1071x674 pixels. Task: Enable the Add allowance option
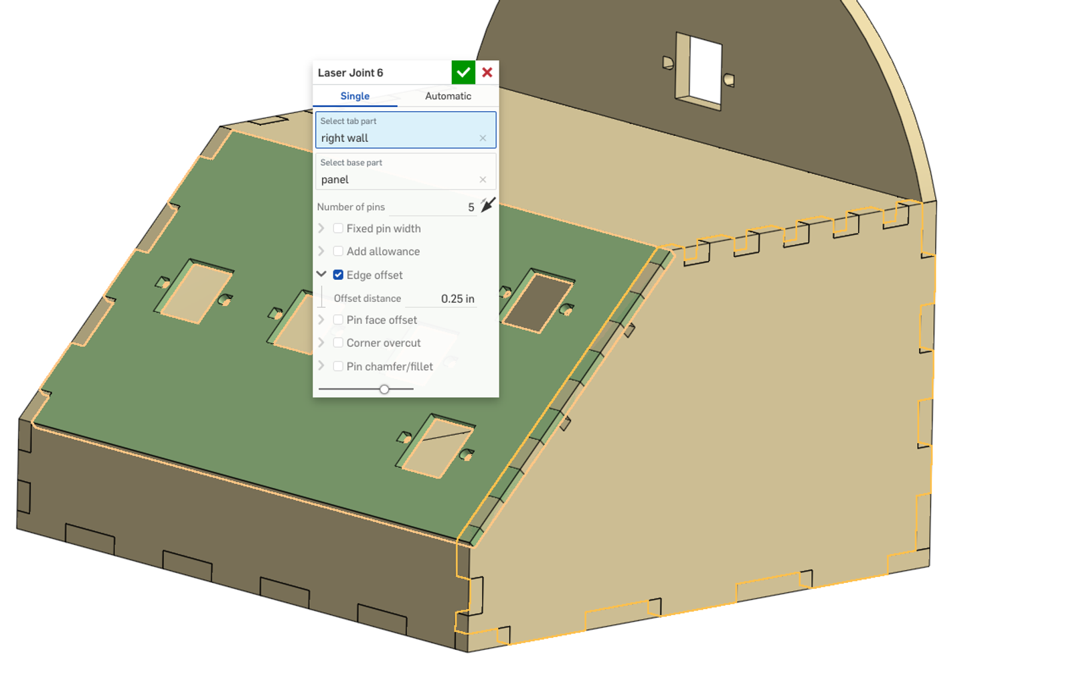point(338,251)
